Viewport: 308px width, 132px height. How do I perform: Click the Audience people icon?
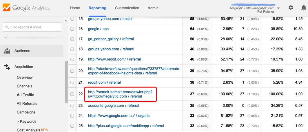click(x=7, y=51)
